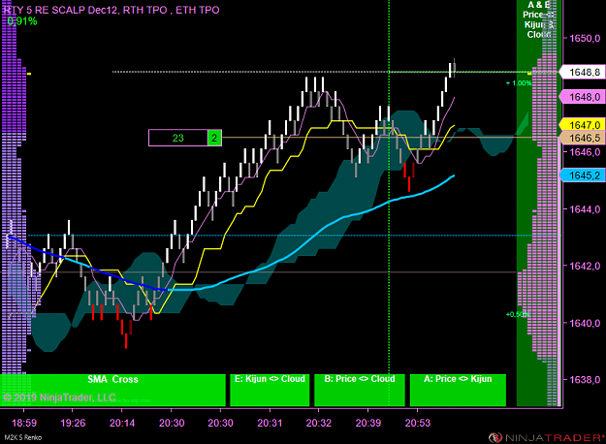Click the 19:26 time axis label
This screenshot has width=606, height=444.
tap(73, 423)
